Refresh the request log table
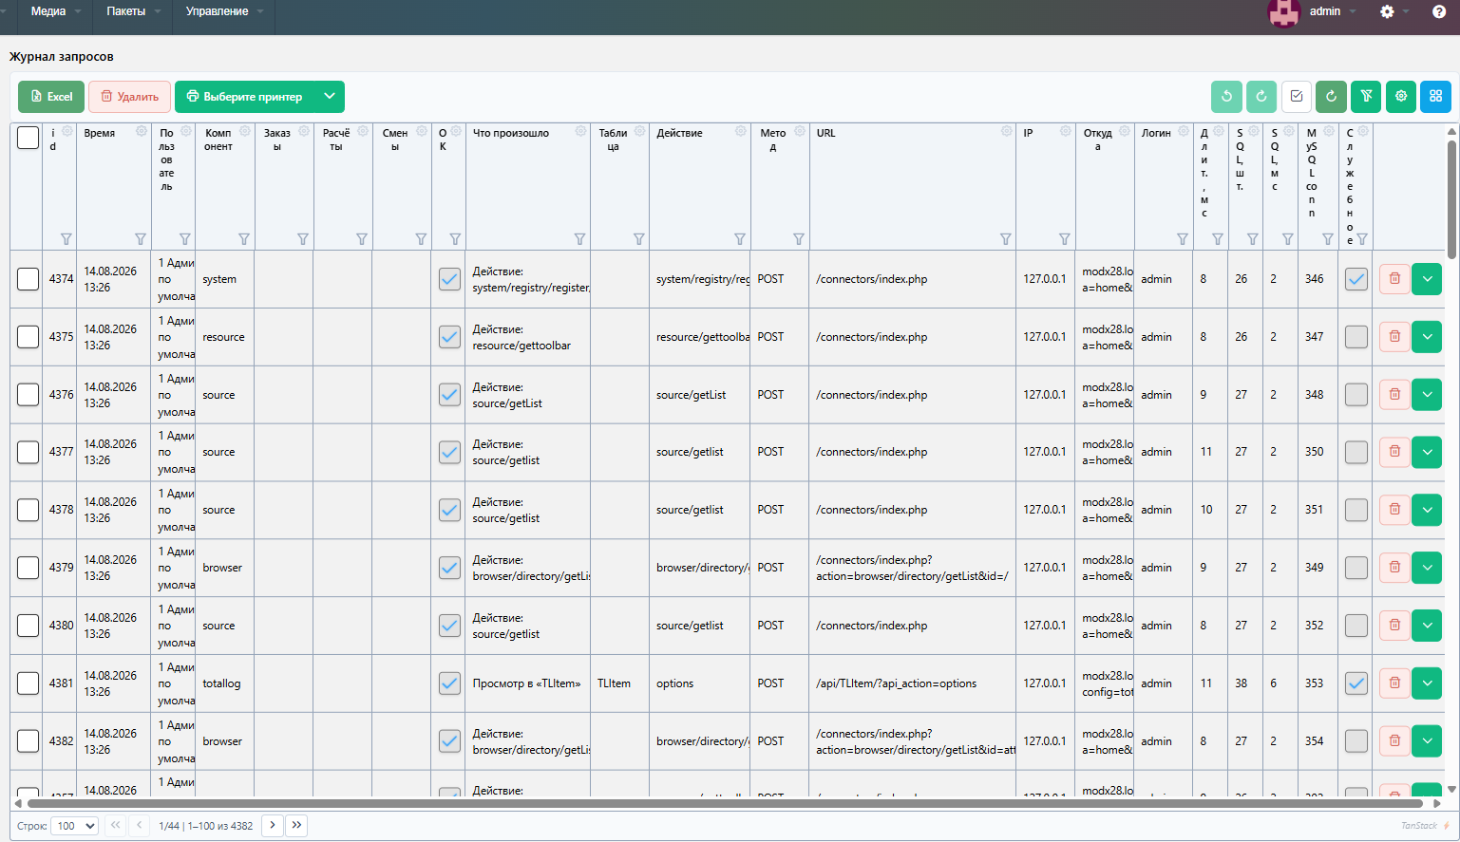The image size is (1460, 842). coord(1331,96)
